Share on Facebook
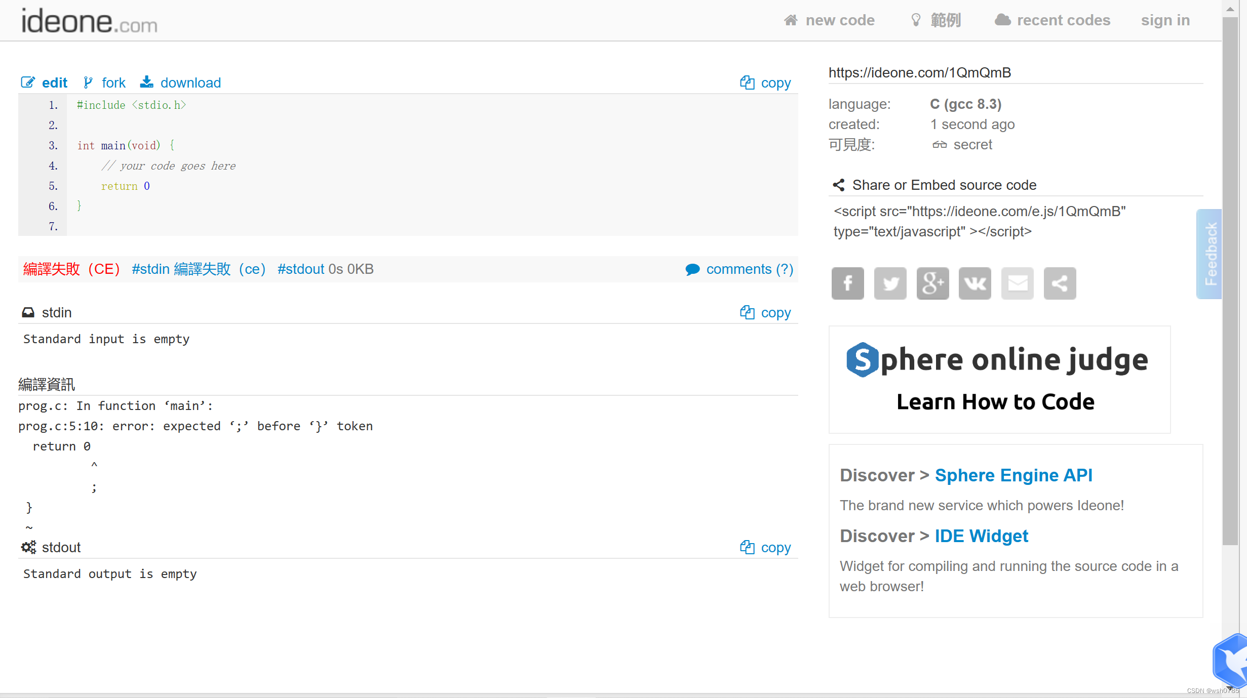 847,283
